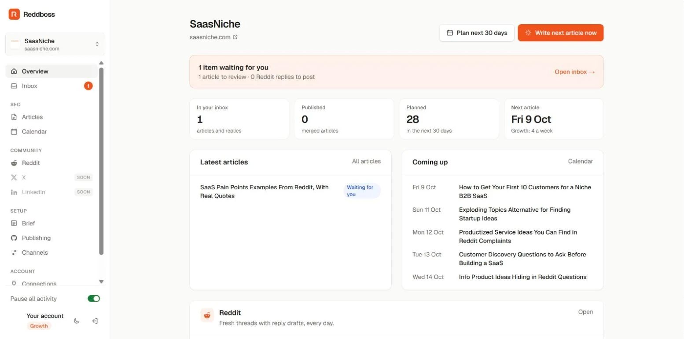Click the sidebar scroll up arrow

click(101, 63)
